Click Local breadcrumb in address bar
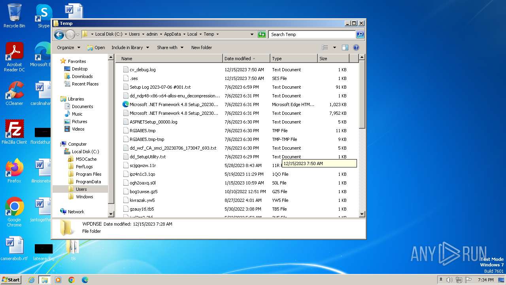The image size is (506, 285). 192,34
